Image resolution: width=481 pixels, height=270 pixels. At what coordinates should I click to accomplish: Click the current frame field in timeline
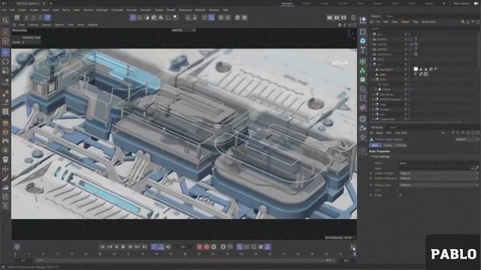[183, 247]
